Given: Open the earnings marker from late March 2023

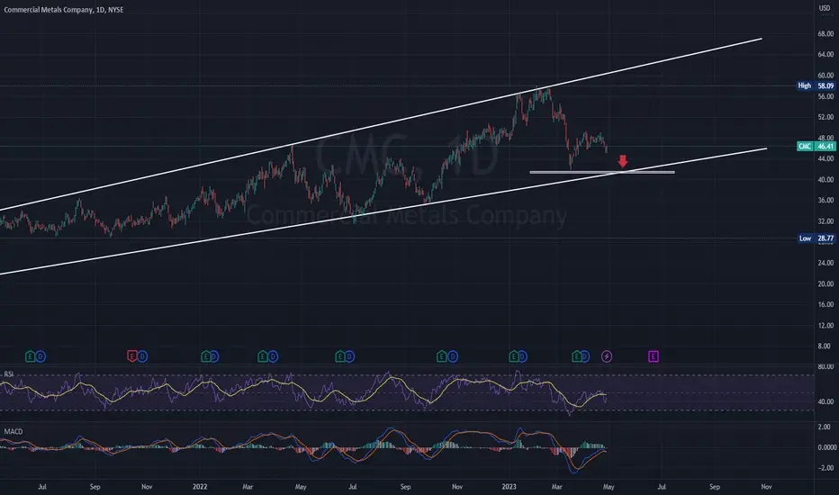Looking at the screenshot, I should (576, 356).
